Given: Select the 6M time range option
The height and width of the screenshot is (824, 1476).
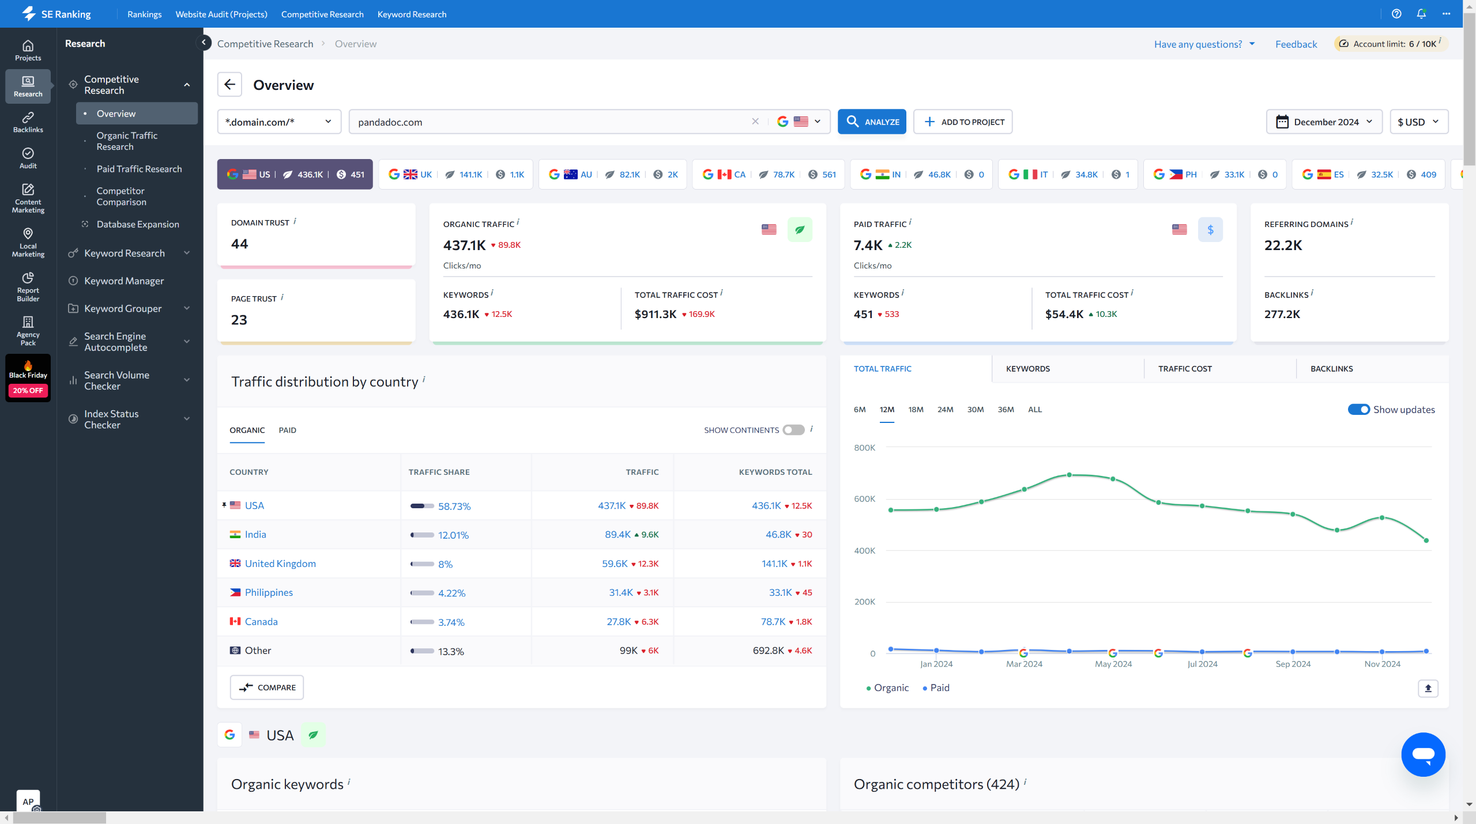Looking at the screenshot, I should 859,409.
